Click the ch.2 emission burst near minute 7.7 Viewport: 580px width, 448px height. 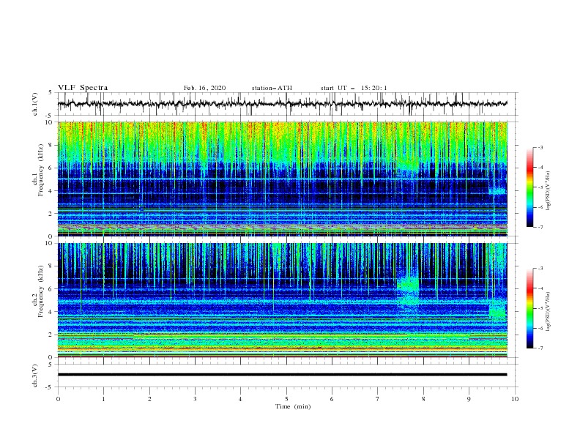pyautogui.click(x=408, y=291)
